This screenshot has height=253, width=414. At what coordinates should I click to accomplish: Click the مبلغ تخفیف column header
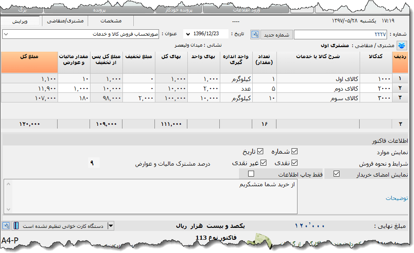tap(138, 62)
